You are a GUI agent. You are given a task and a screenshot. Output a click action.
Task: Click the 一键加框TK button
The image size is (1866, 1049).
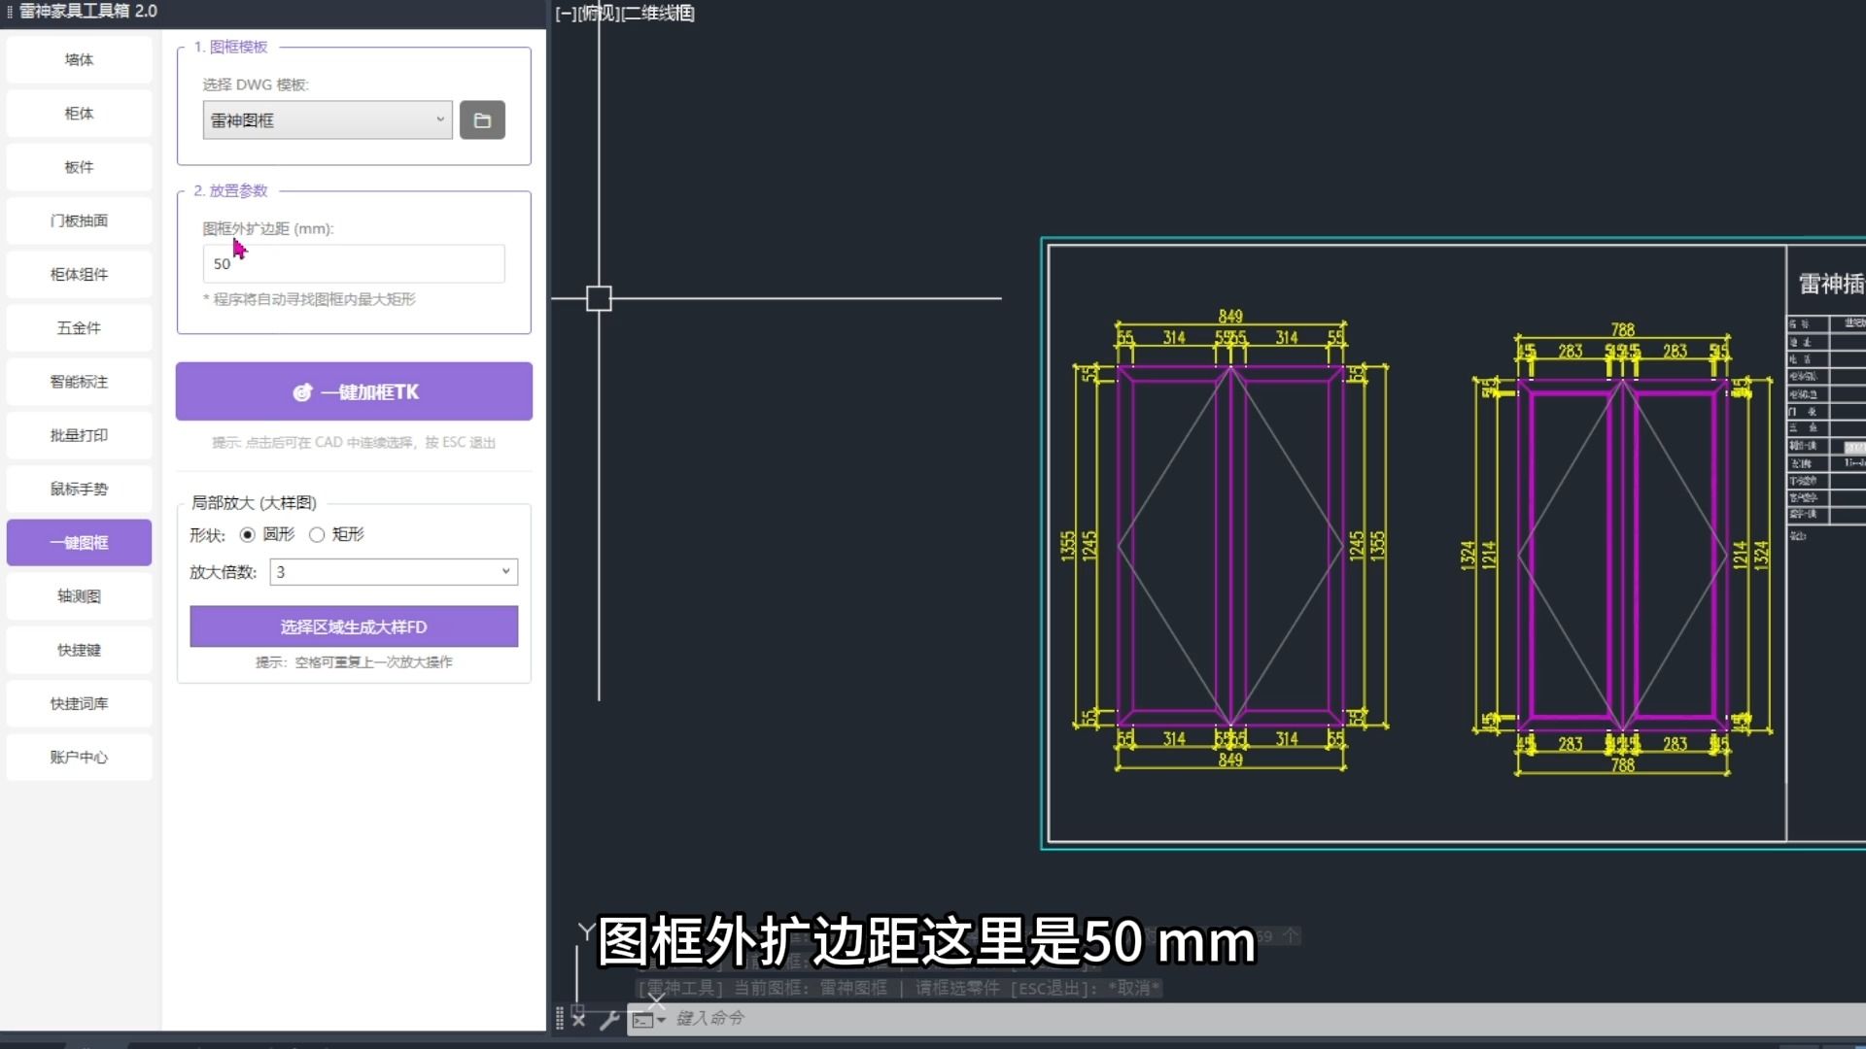click(x=354, y=391)
